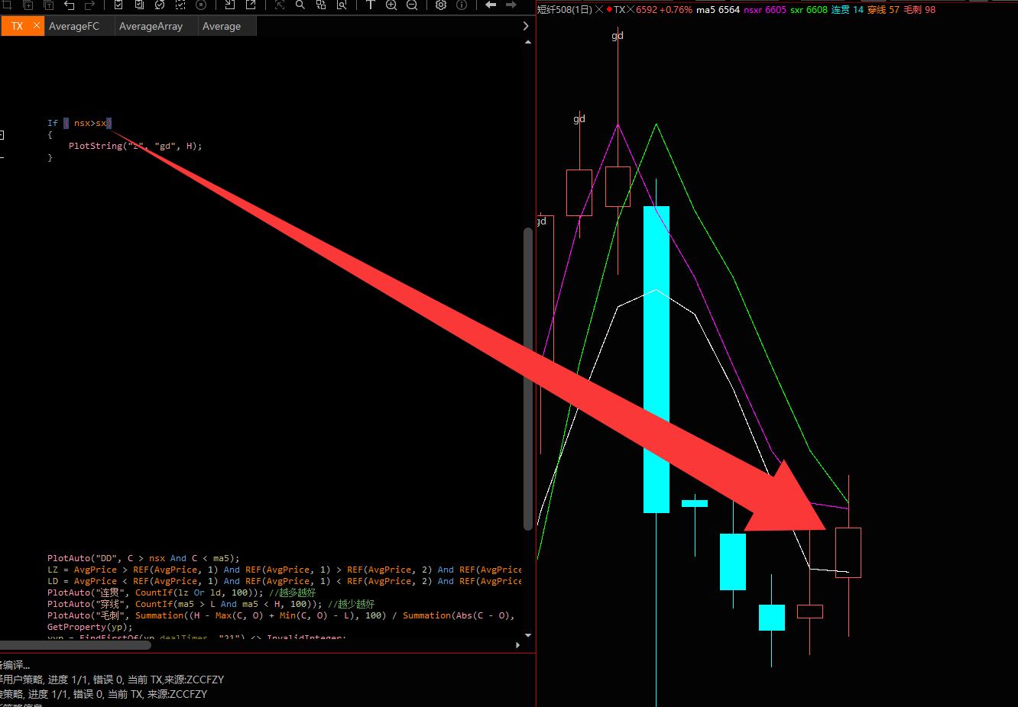Viewport: 1018px width, 707px height.
Task: Click the 'sxr 6608' indicator value
Action: click(809, 10)
